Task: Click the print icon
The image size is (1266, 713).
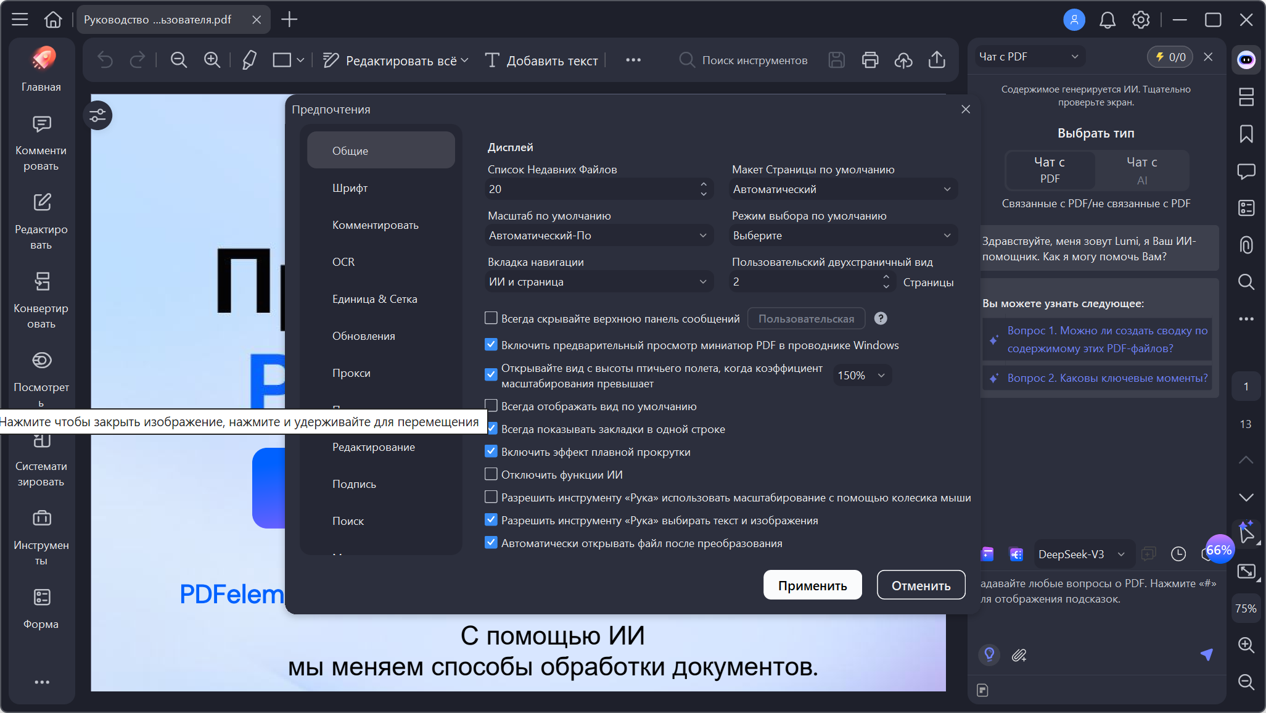Action: pyautogui.click(x=869, y=60)
